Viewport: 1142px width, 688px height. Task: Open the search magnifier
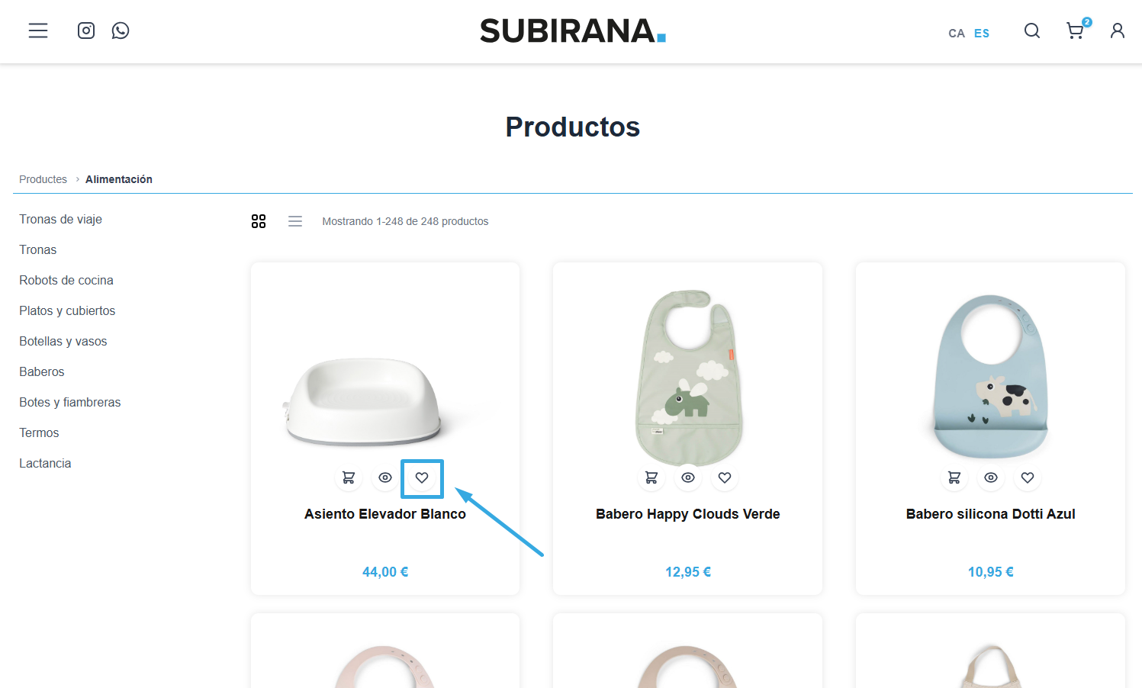[1032, 31]
